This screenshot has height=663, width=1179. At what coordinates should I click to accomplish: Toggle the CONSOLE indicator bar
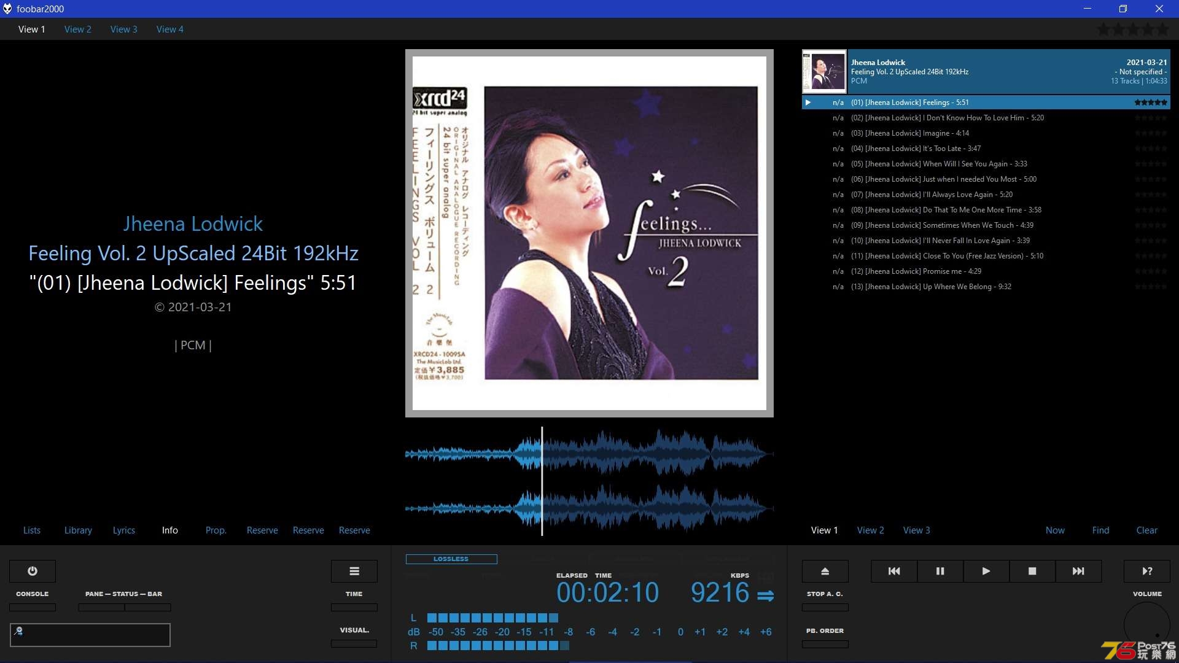click(33, 607)
